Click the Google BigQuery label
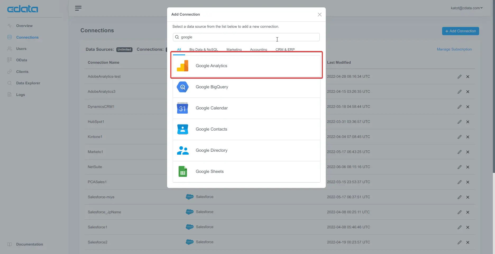495x254 pixels. point(212,87)
